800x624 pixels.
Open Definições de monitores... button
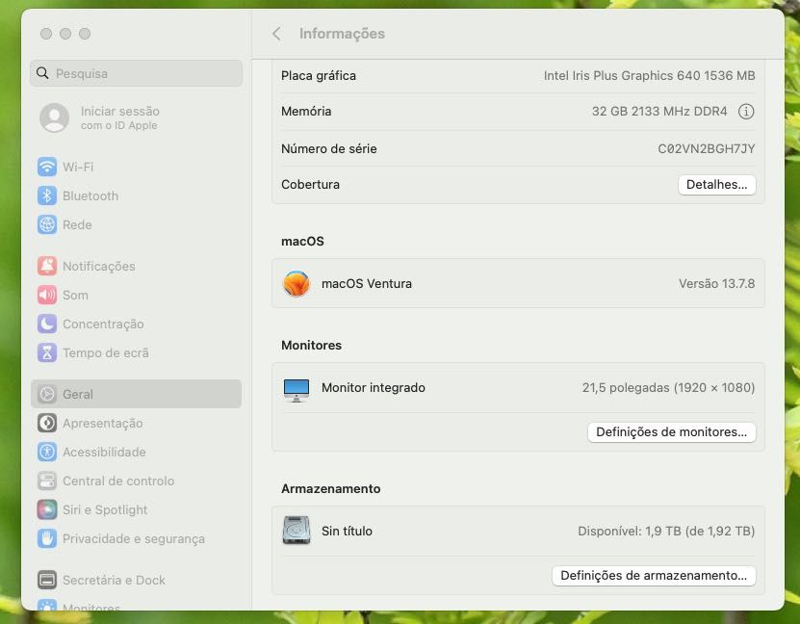coord(671,432)
